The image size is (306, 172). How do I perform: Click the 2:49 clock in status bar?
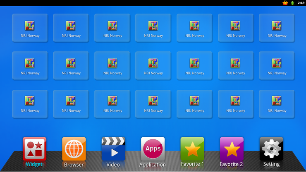pyautogui.click(x=301, y=3)
